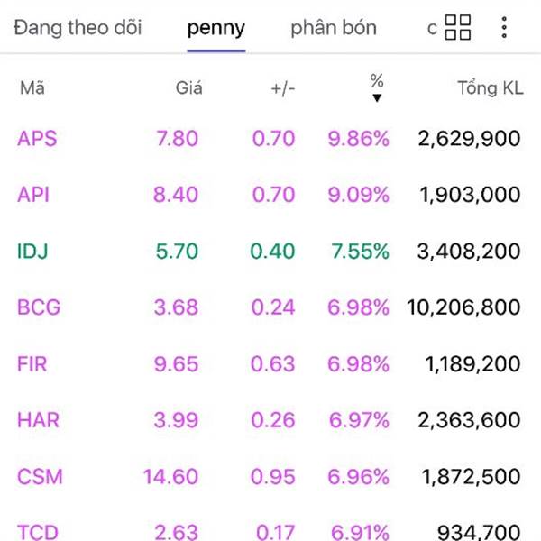Viewport: 541px width, 541px height.
Task: Open the grid view layout icon
Action: point(457,27)
